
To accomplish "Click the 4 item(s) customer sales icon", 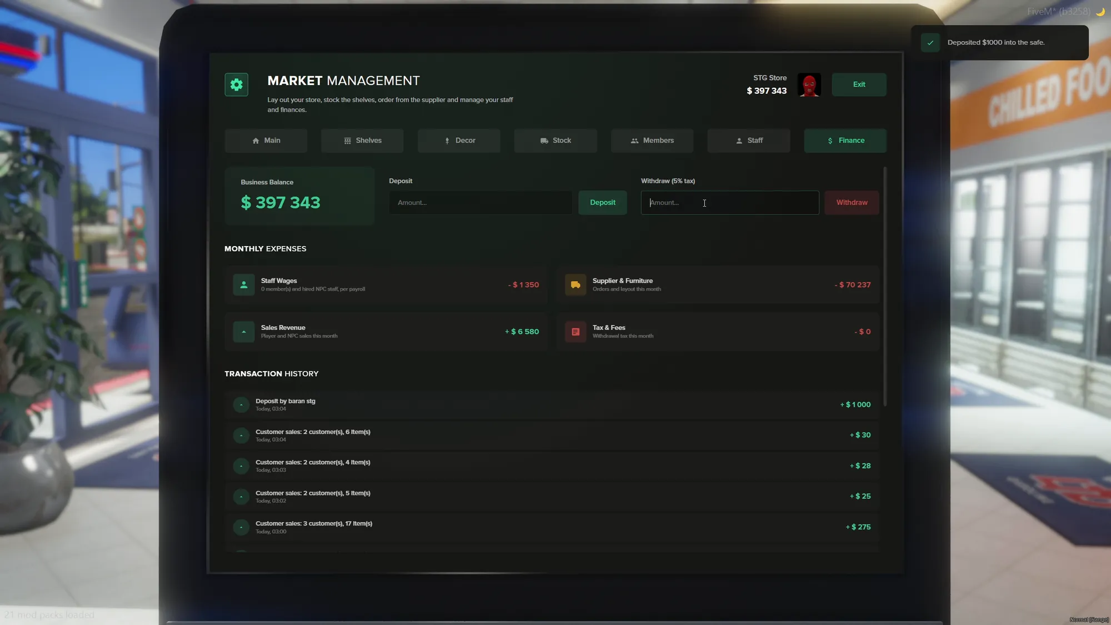I will click(241, 466).
